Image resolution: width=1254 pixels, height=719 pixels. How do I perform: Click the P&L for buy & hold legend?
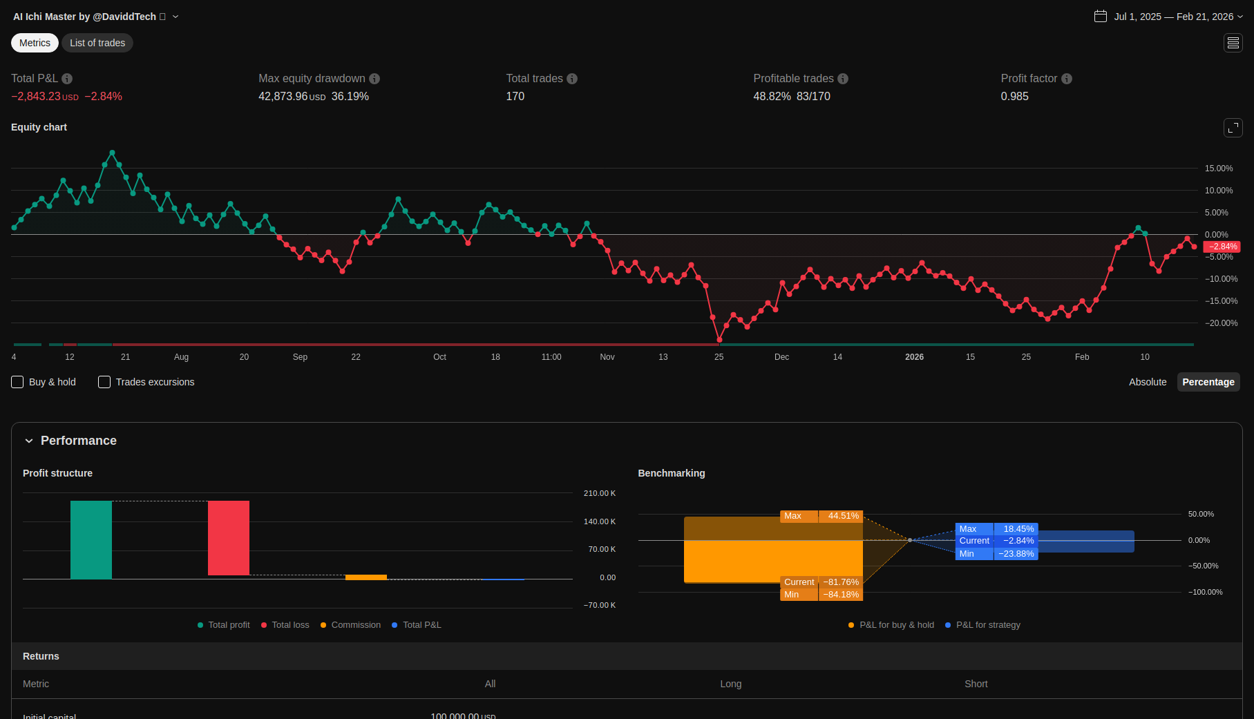point(896,625)
